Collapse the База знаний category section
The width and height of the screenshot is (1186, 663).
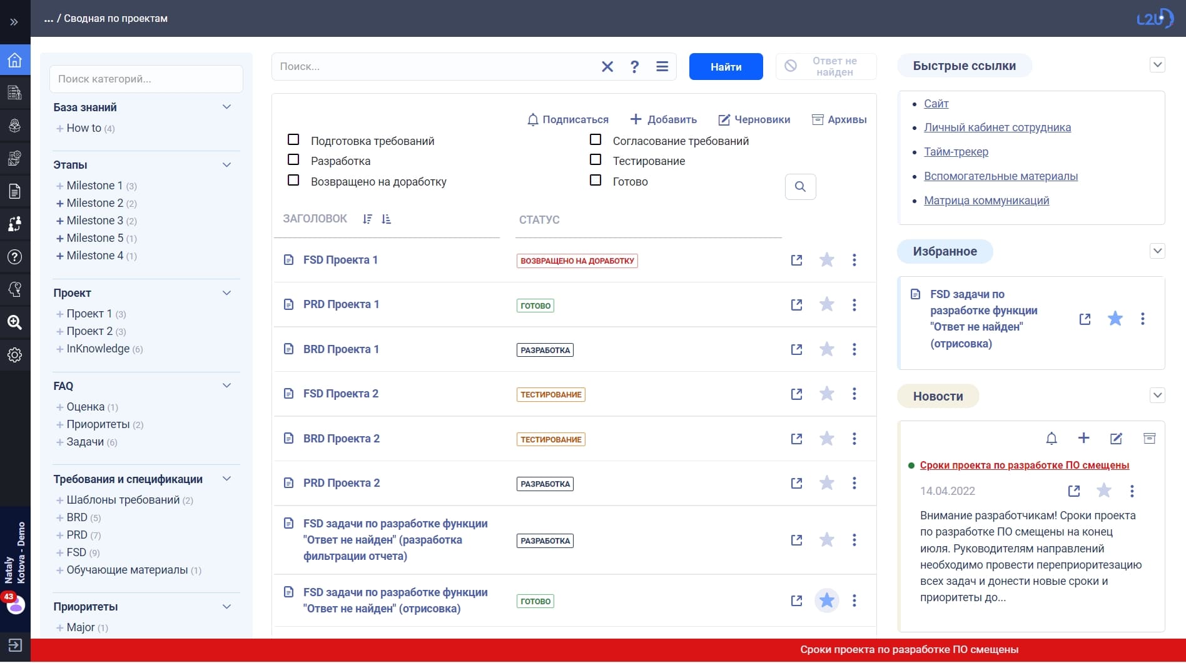point(226,107)
